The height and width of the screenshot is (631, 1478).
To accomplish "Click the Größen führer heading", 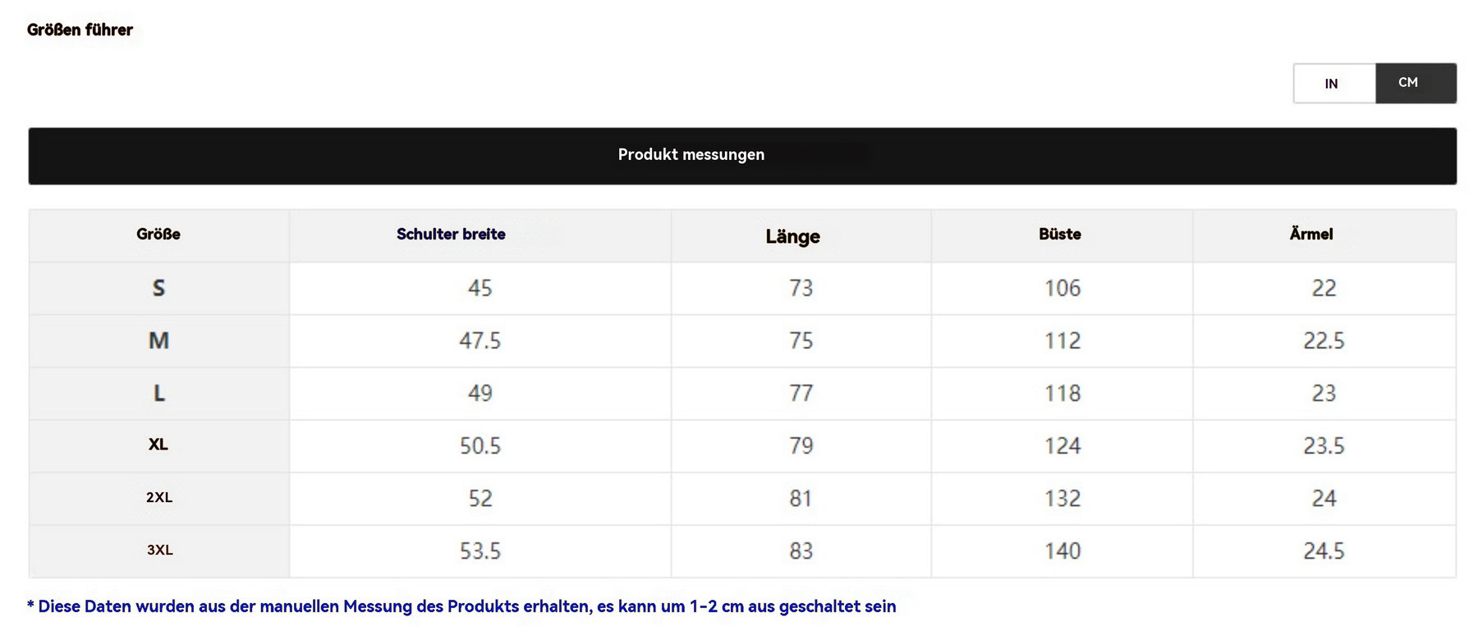I will pos(80,30).
